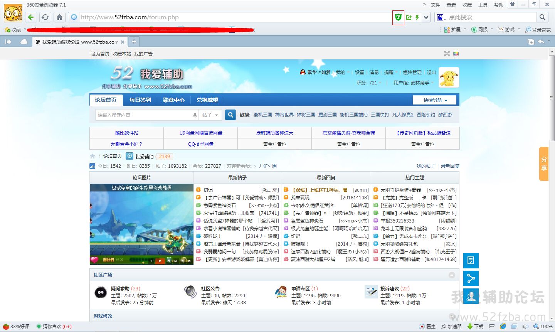Image resolution: width=555 pixels, height=332 pixels.
Task: Go back using the green arrow
Action: pyautogui.click(x=31, y=17)
